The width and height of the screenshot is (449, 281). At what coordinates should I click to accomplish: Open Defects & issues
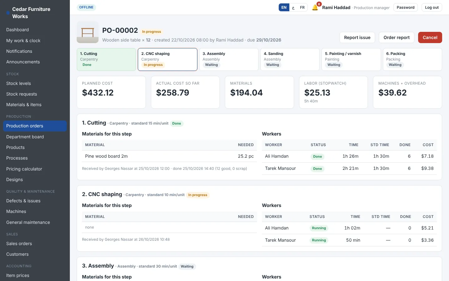[35, 201]
